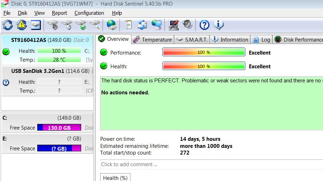323x182 pixels.
Task: Click ST9160412AS health 100 % green bar
Action: (x=59, y=51)
